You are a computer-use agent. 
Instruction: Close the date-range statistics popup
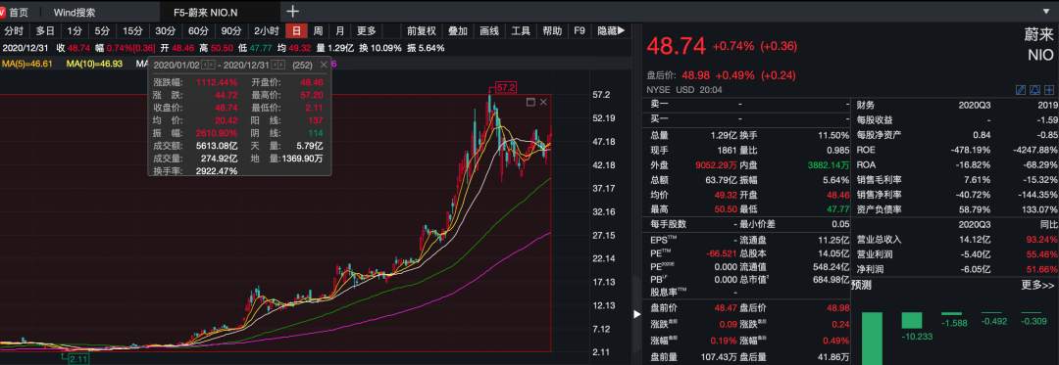click(x=324, y=65)
